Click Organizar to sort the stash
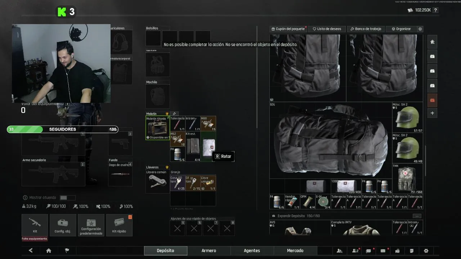The image size is (461, 259). coord(401,29)
